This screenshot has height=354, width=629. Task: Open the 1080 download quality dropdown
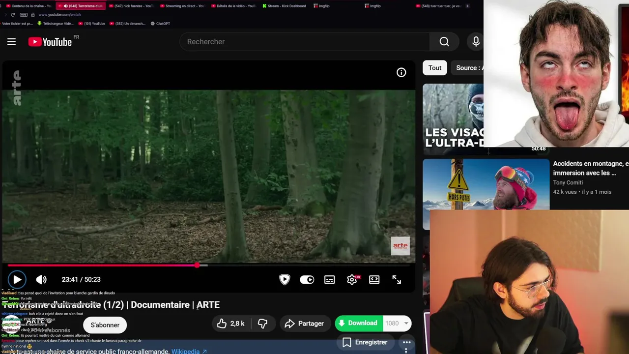tap(397, 323)
